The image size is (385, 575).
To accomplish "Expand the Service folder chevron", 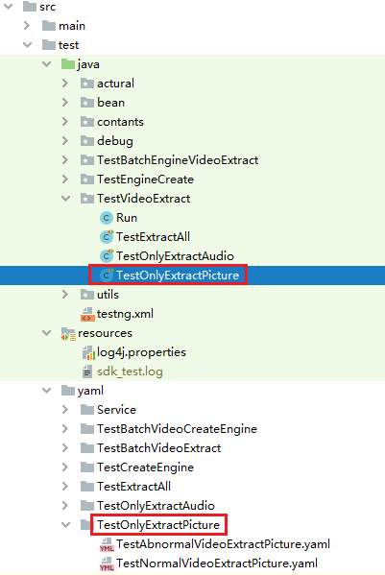I will tap(65, 409).
